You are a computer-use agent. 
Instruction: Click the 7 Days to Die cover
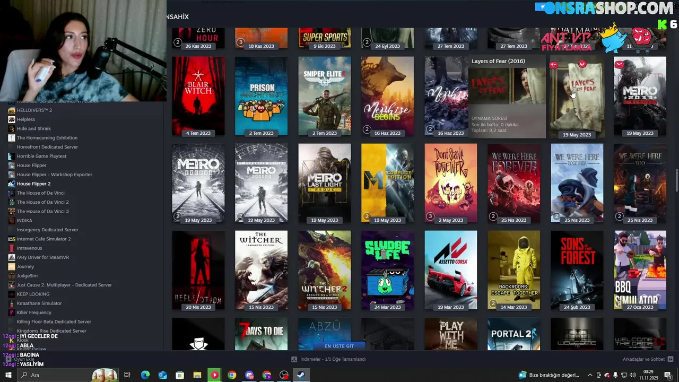[x=261, y=334]
